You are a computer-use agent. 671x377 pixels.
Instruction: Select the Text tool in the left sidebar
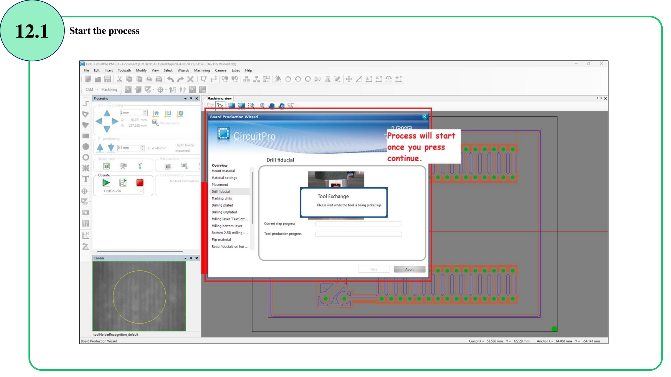click(86, 179)
